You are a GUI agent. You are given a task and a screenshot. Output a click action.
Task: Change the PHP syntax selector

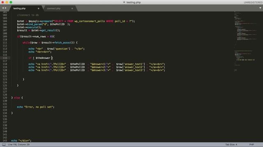click(x=251, y=145)
